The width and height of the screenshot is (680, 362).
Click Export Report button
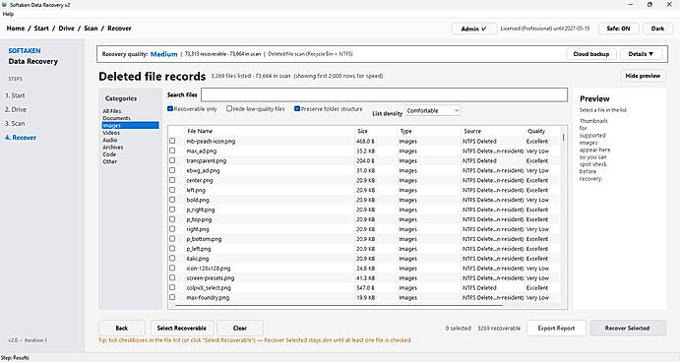point(556,329)
